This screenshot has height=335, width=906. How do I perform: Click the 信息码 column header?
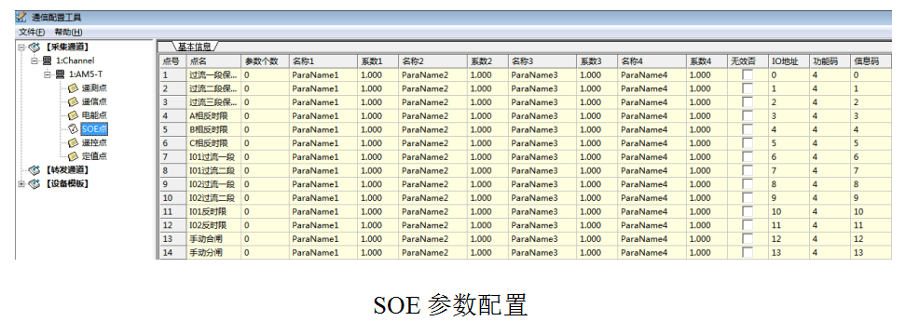tap(871, 61)
